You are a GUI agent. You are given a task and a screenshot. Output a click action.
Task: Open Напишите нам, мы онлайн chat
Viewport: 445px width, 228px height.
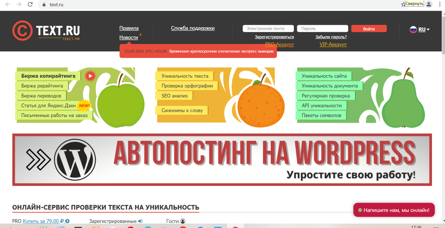click(394, 210)
